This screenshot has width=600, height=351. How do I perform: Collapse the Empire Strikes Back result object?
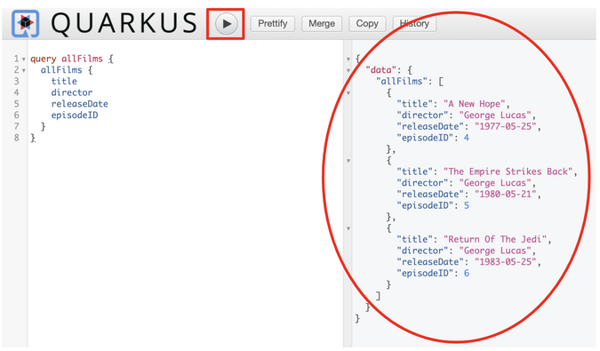coord(348,161)
